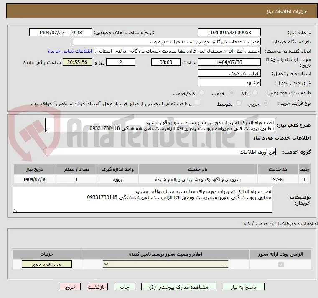Image resolution: width=318 pixels, height=298 pixels.
Task: Click الزامی بودن ارائه مجوز column header
Action: coord(281,254)
